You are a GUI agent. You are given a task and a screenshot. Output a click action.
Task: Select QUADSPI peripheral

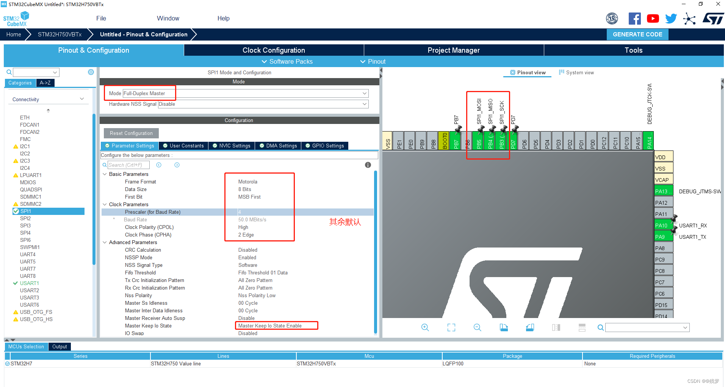pos(31,190)
